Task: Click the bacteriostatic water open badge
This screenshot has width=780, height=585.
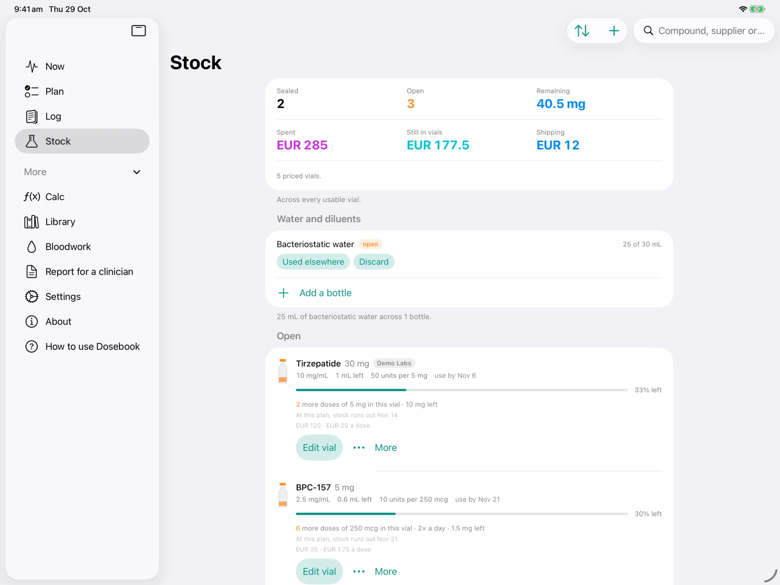Action: [x=370, y=244]
